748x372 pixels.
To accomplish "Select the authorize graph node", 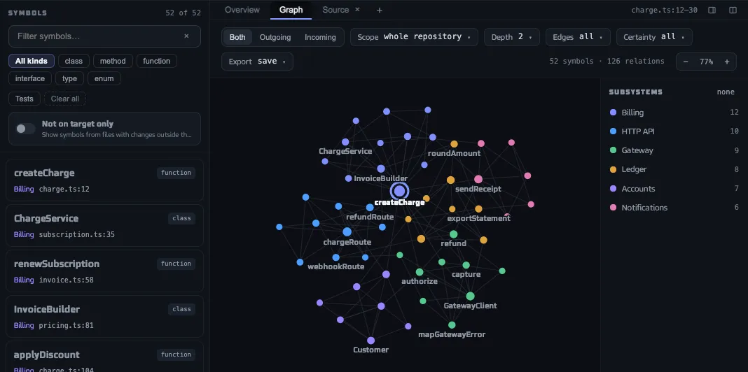I will [x=420, y=272].
